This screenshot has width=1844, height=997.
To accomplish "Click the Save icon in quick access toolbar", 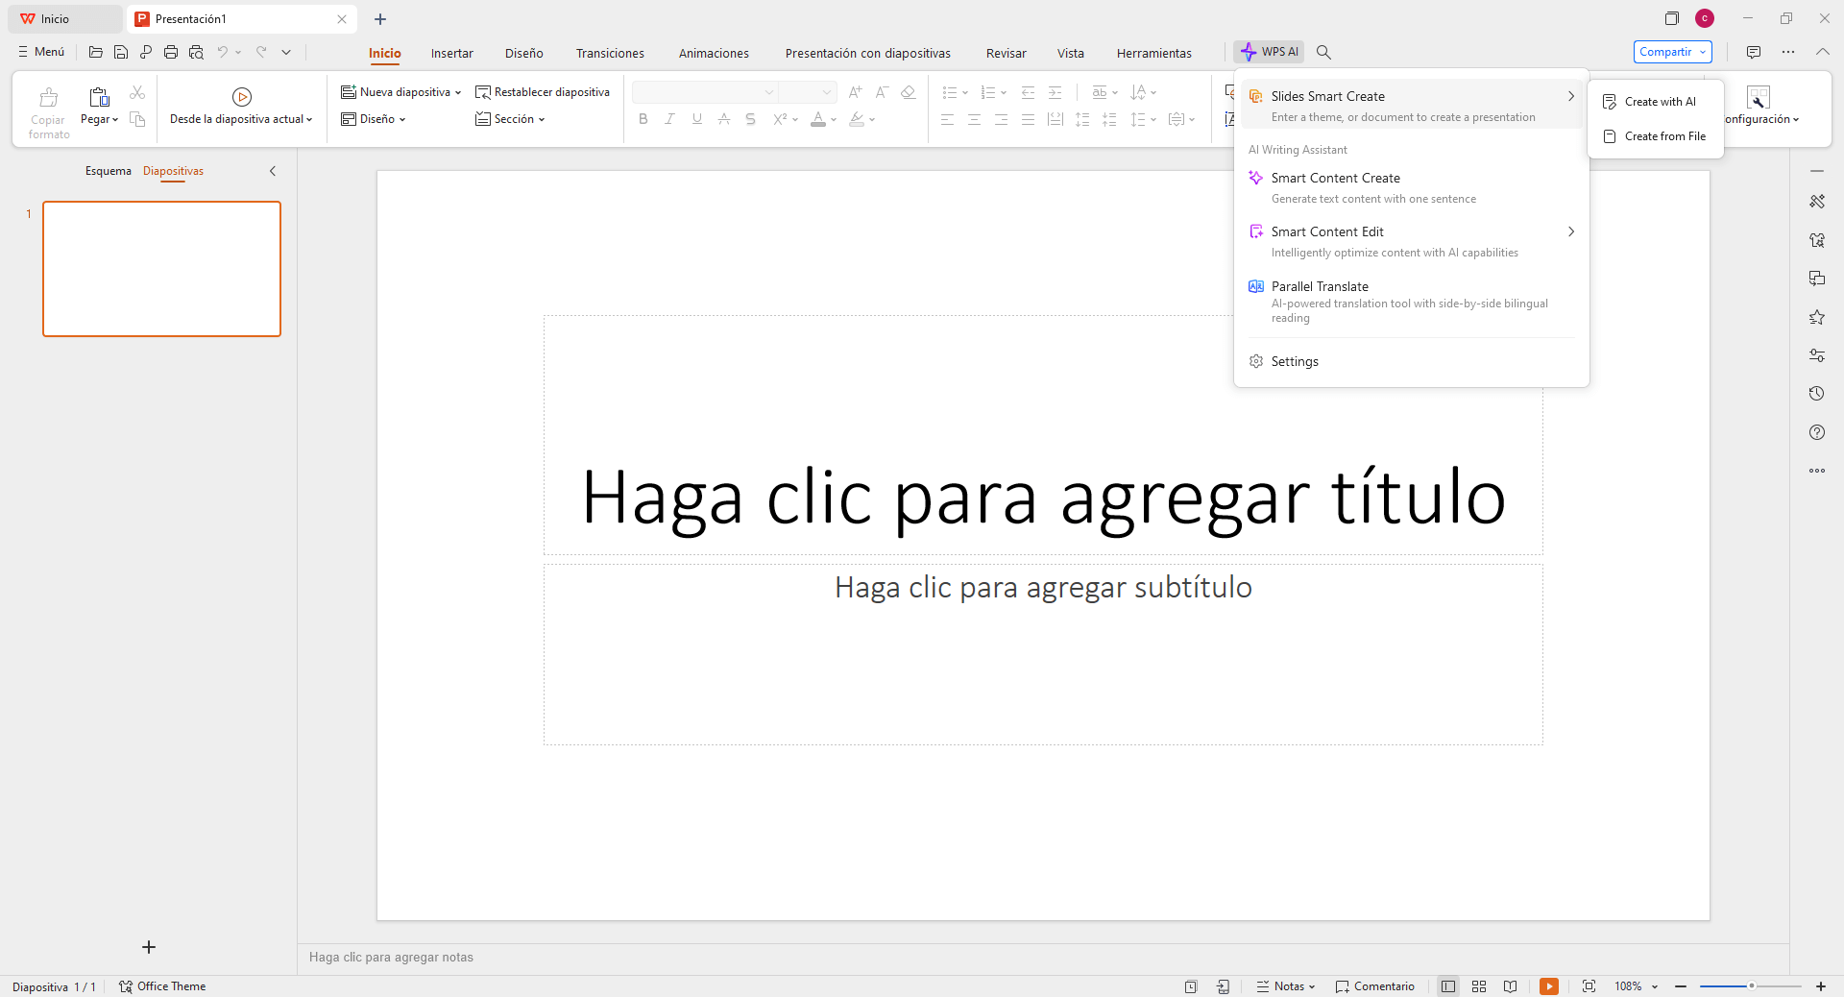I will [121, 52].
